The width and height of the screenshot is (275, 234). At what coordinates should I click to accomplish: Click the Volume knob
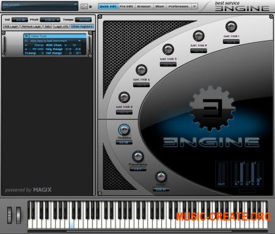coord(124,129)
